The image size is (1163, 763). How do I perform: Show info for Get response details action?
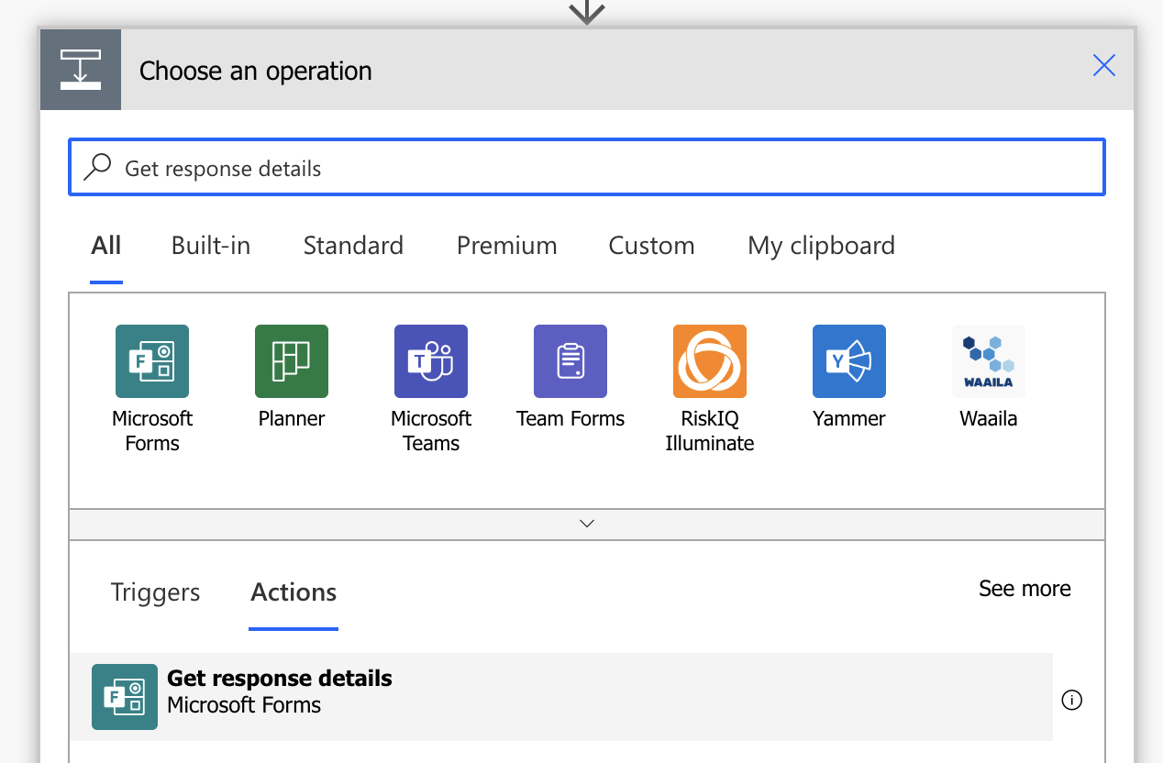(x=1071, y=700)
